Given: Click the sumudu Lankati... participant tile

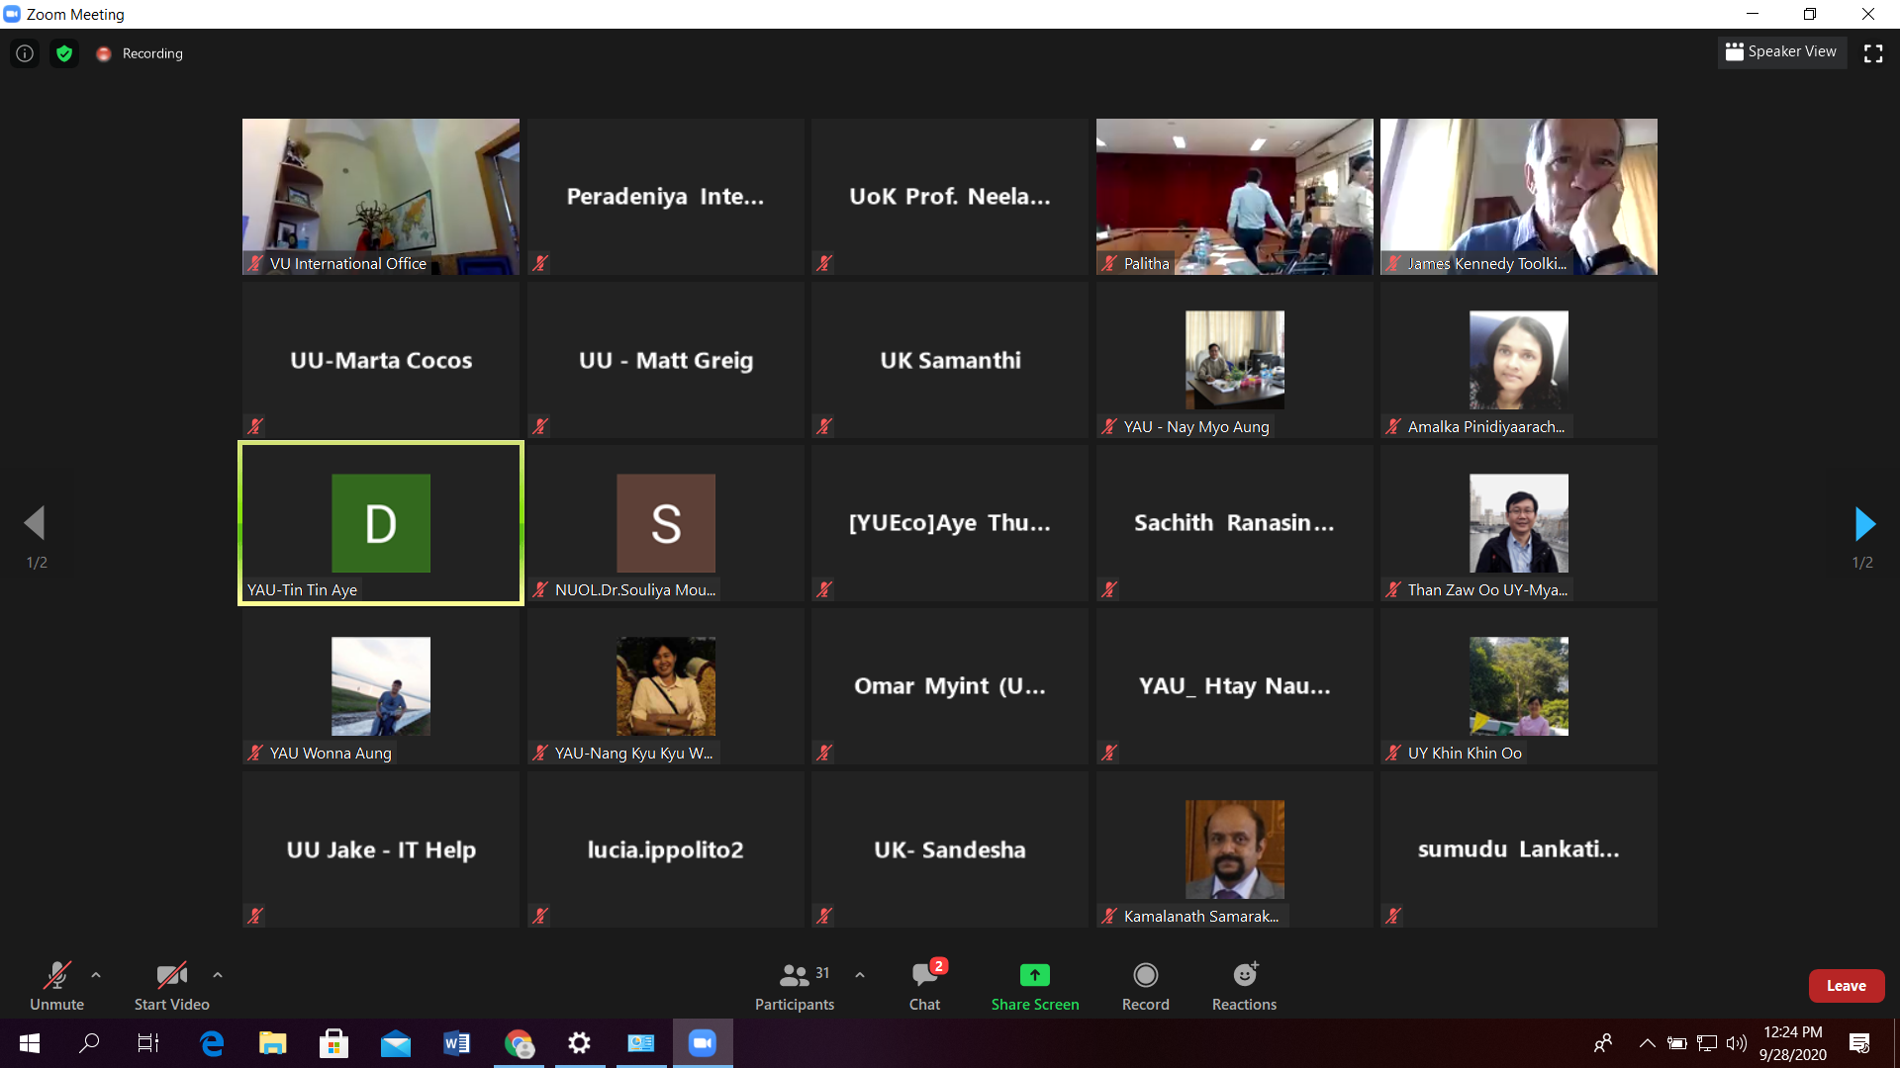Looking at the screenshot, I should [1519, 849].
